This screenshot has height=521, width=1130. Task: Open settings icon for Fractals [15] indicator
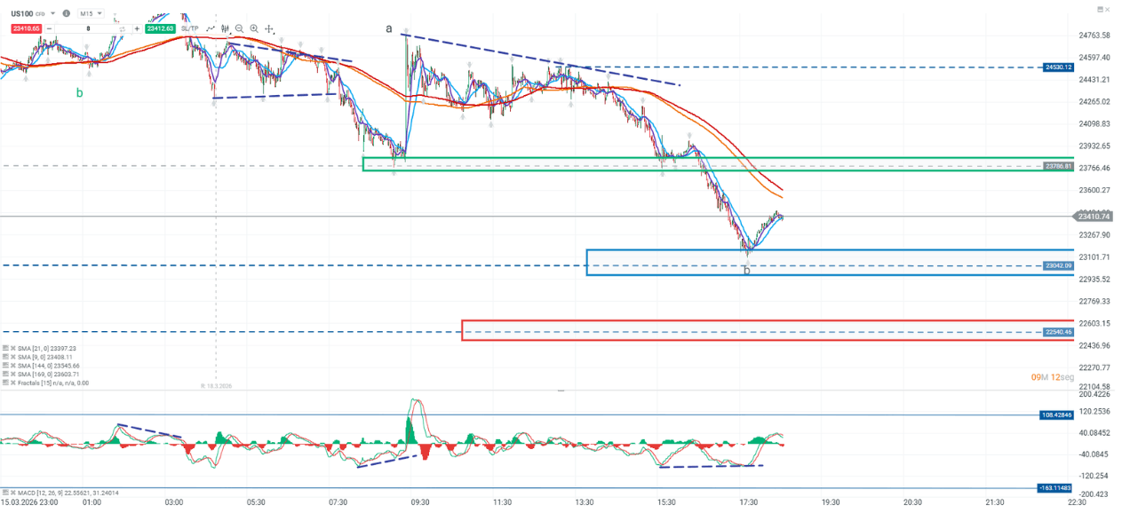click(x=5, y=383)
